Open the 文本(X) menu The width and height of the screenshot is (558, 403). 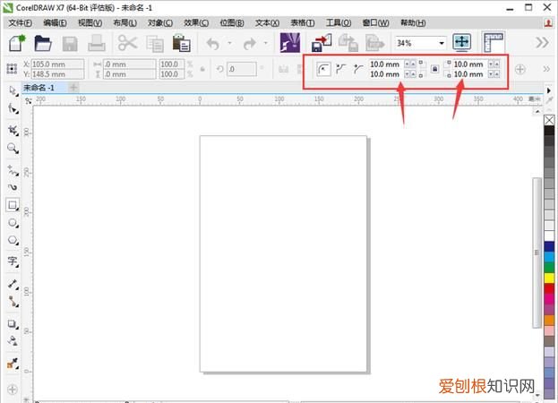[267, 23]
